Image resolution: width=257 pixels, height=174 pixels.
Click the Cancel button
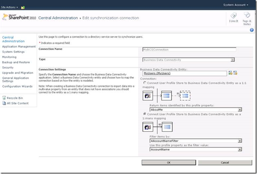coord(225,163)
